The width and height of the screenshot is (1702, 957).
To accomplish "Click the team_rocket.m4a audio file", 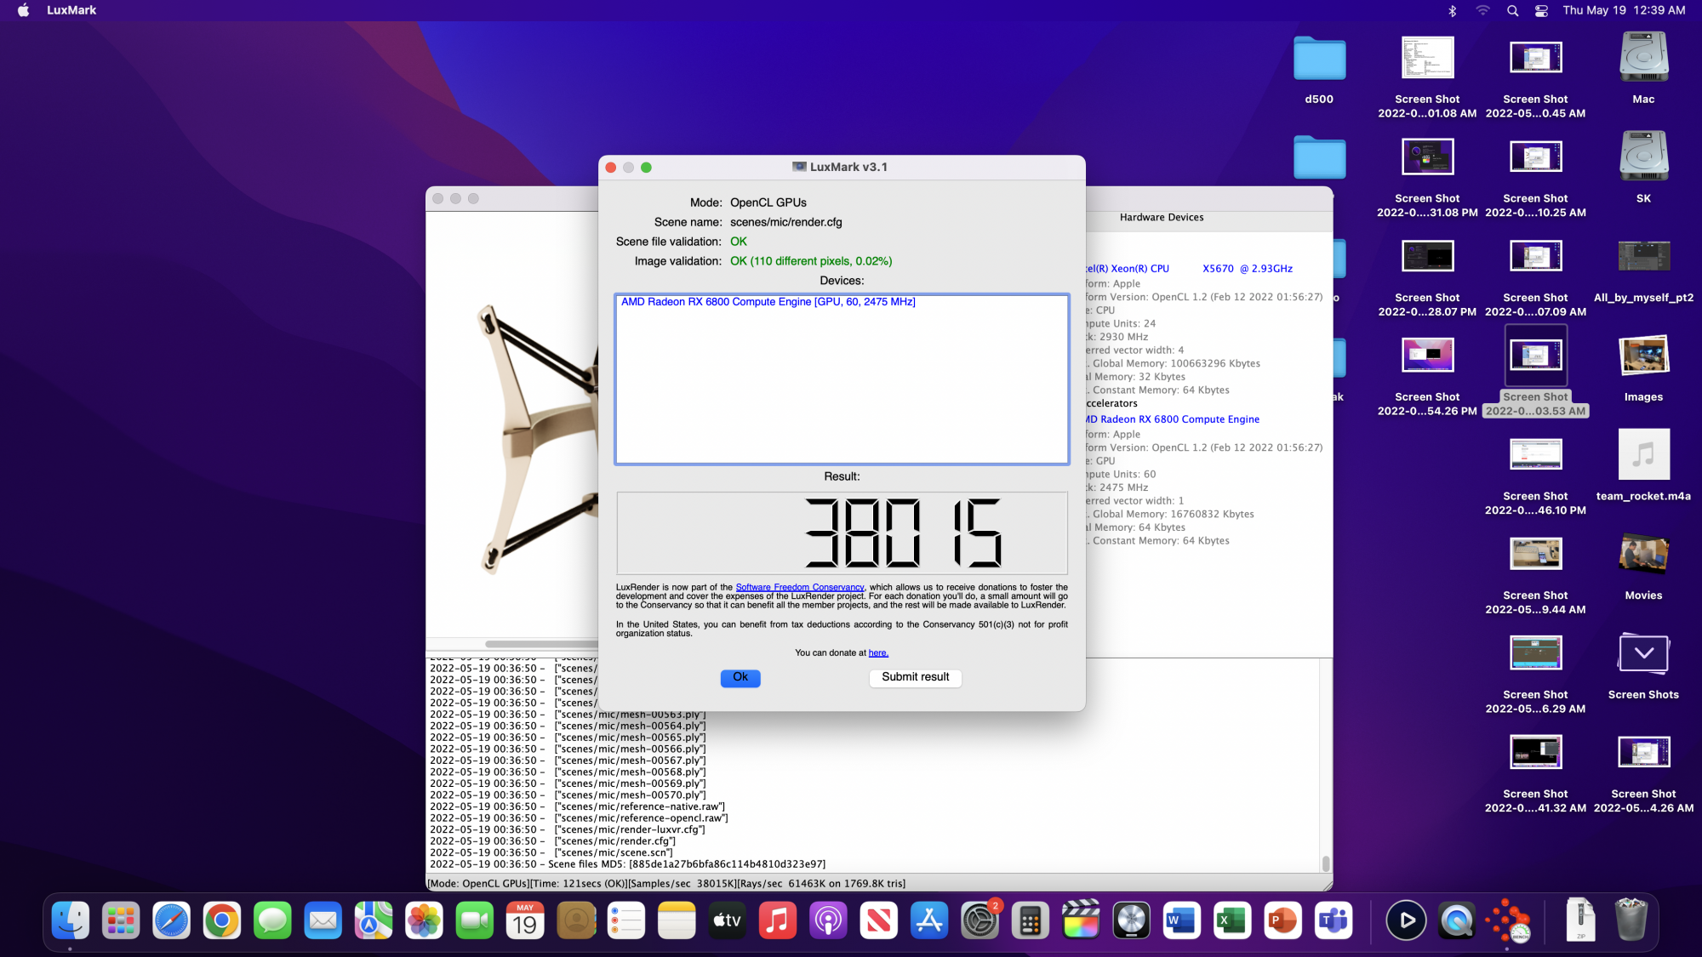I will 1643,455.
